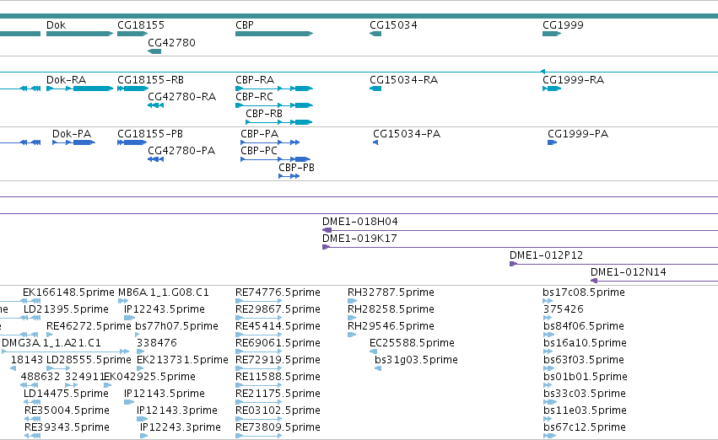
Task: Click the CBP gene feature bar
Action: tap(274, 34)
